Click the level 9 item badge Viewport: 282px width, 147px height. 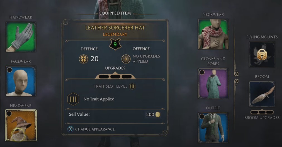pos(115,44)
